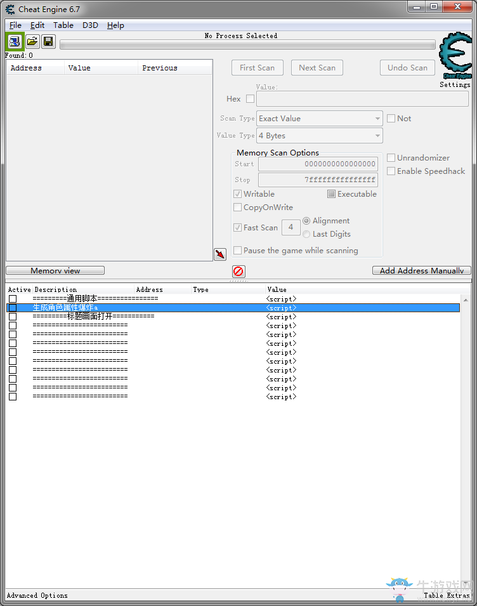Toggle the Hex checkbox

(x=251, y=98)
